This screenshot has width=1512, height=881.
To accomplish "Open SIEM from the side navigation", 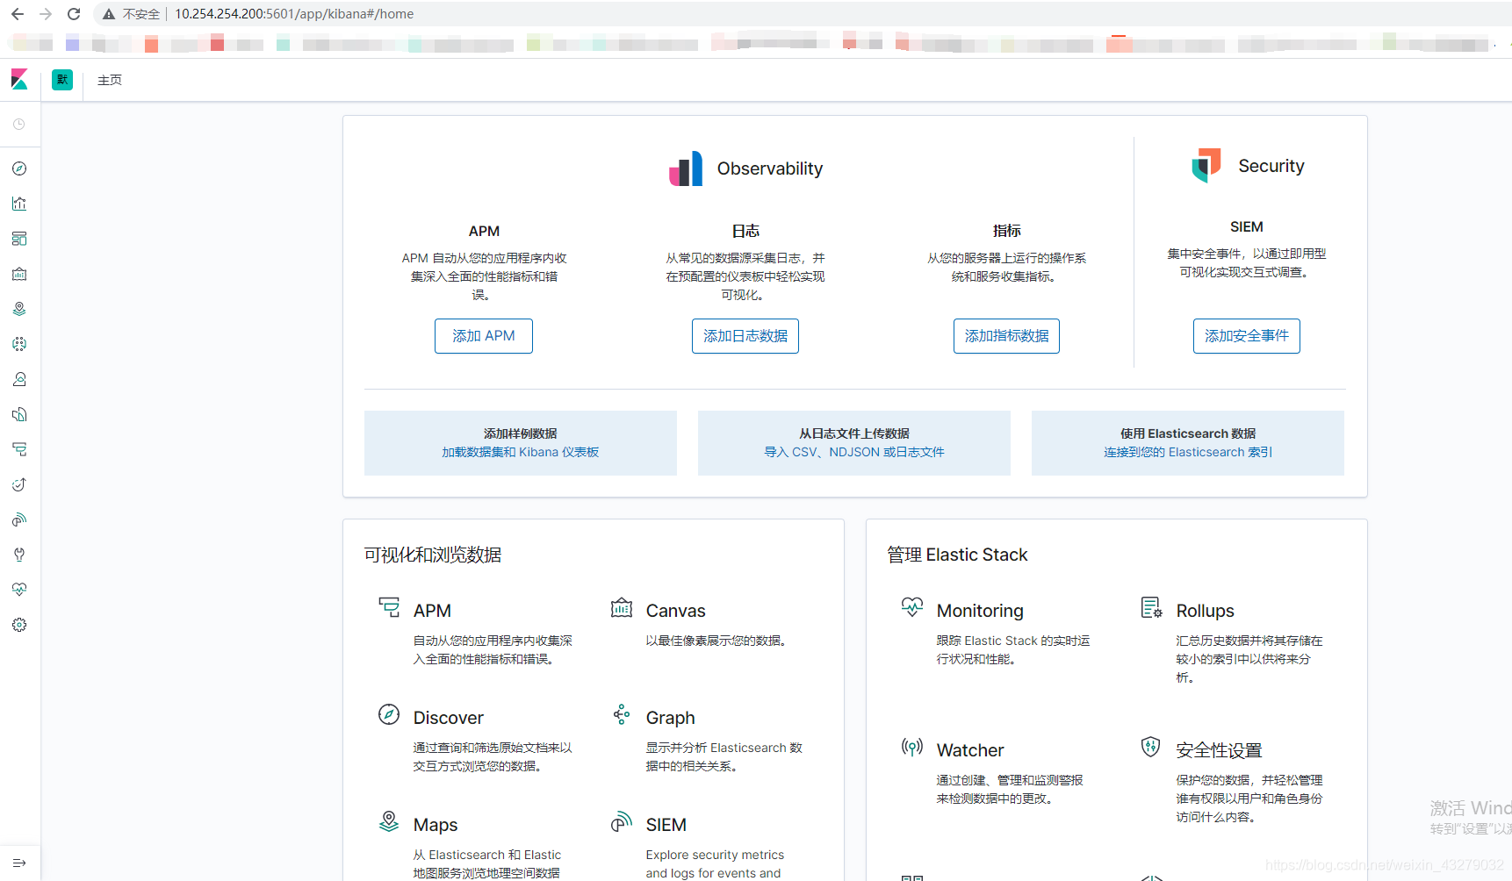I will tap(19, 519).
